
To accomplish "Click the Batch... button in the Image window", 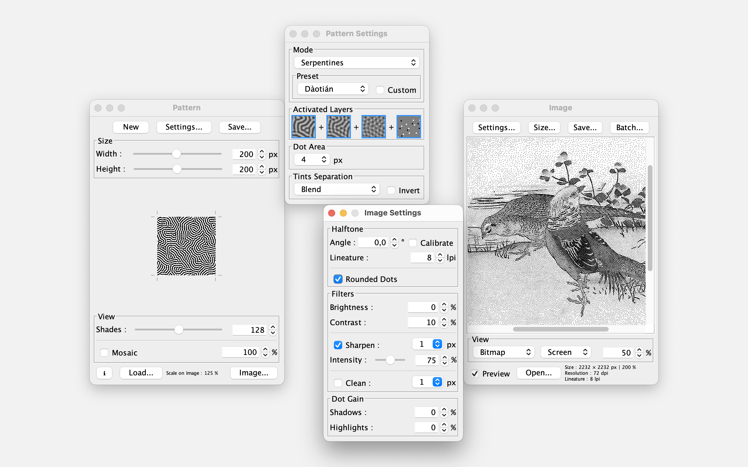I will tap(629, 127).
